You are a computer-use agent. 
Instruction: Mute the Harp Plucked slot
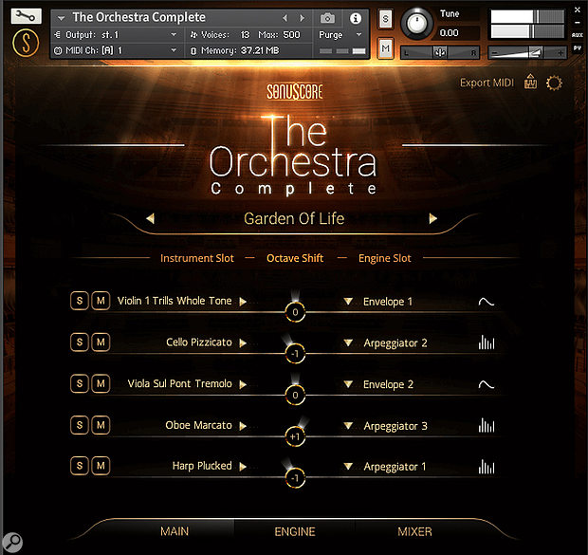101,466
